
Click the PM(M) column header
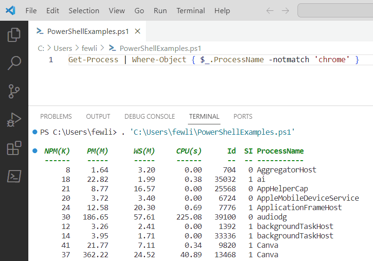98,151
